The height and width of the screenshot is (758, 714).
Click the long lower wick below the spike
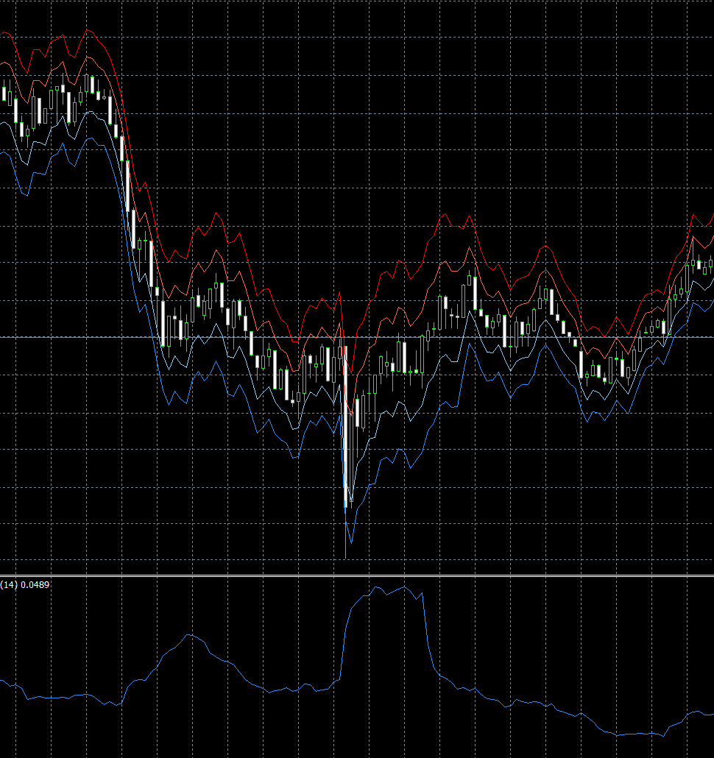[347, 530]
